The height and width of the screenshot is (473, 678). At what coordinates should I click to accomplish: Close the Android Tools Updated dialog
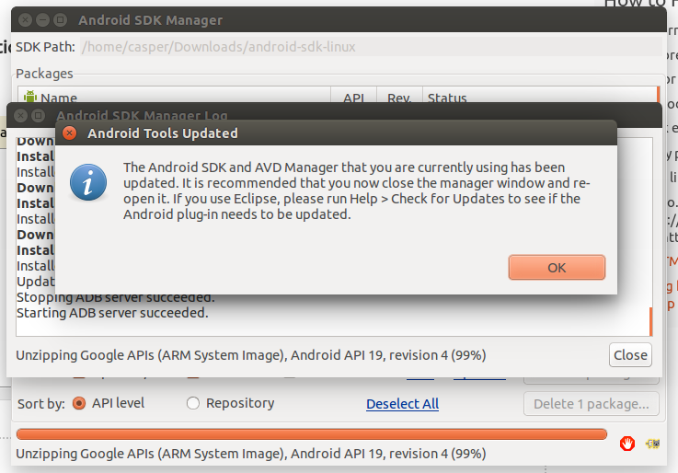click(x=69, y=133)
